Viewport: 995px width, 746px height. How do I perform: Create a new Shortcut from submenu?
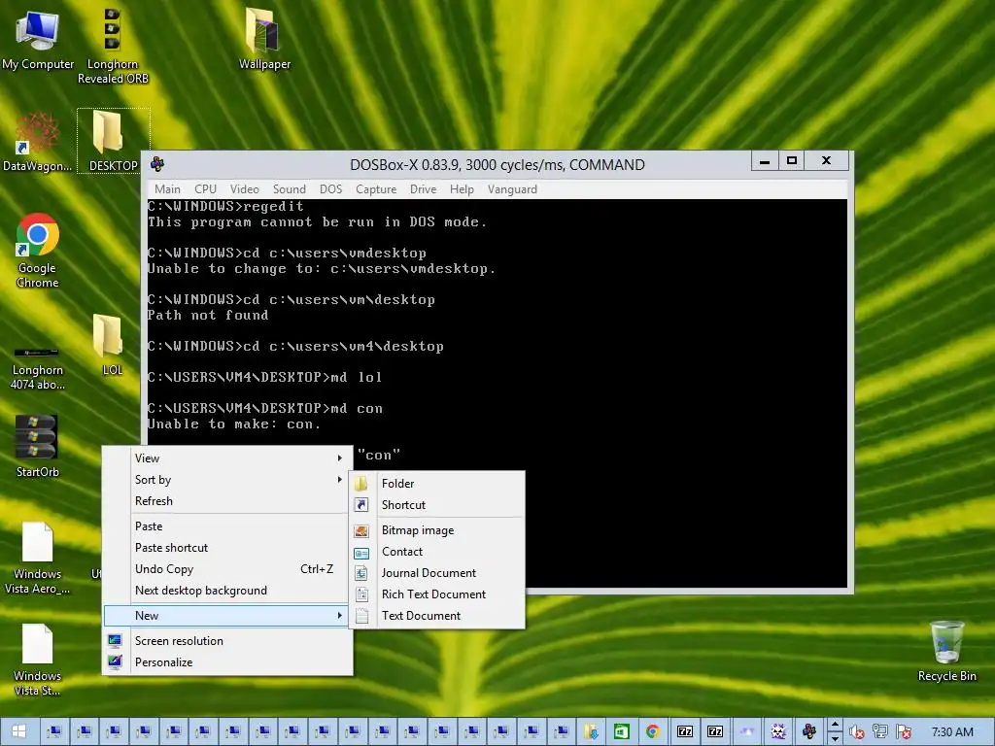click(436, 505)
